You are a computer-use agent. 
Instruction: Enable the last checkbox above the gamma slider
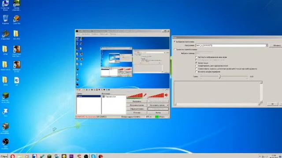click(197, 72)
